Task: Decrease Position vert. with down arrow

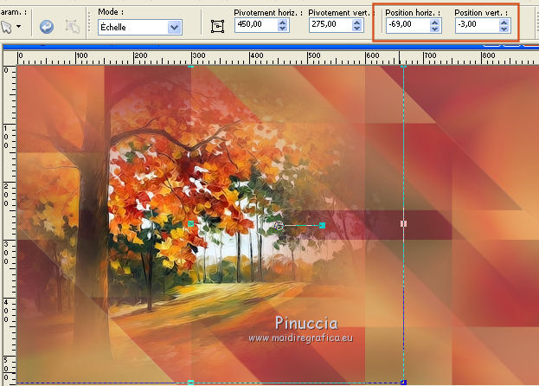Action: (x=504, y=29)
